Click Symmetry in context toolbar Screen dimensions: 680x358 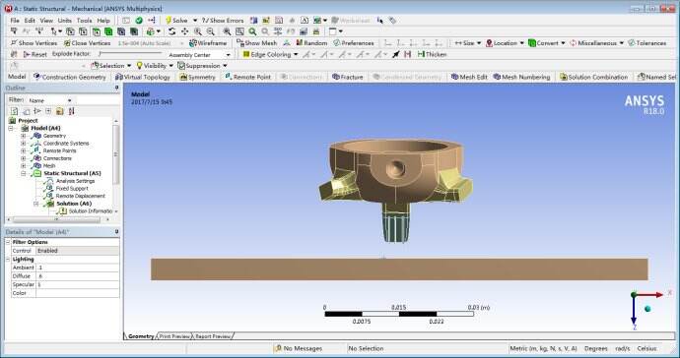pyautogui.click(x=197, y=77)
